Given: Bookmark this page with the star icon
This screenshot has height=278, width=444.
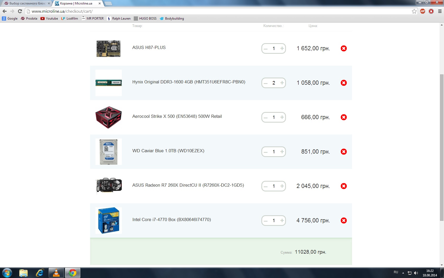Looking at the screenshot, I should [x=414, y=11].
